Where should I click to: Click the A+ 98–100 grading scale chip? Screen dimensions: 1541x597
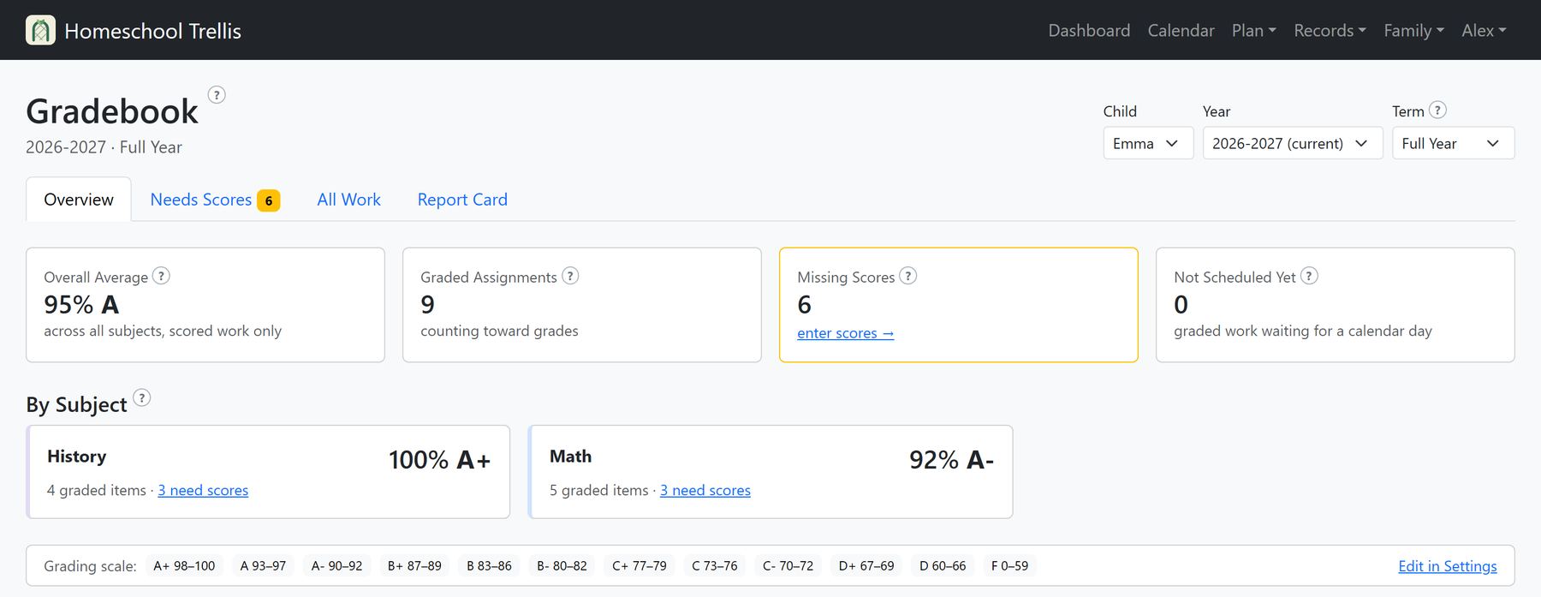coord(184,565)
